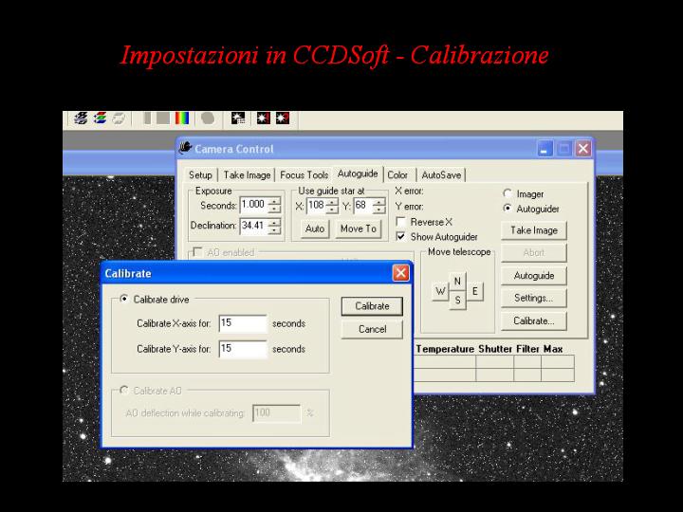This screenshot has height=512, width=683.
Task: Click the rainbow color spectrum toolbar icon
Action: [x=182, y=119]
